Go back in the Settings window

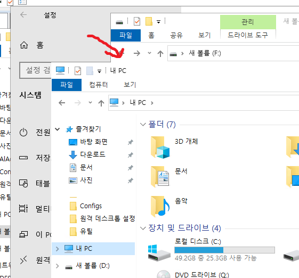click(x=23, y=15)
